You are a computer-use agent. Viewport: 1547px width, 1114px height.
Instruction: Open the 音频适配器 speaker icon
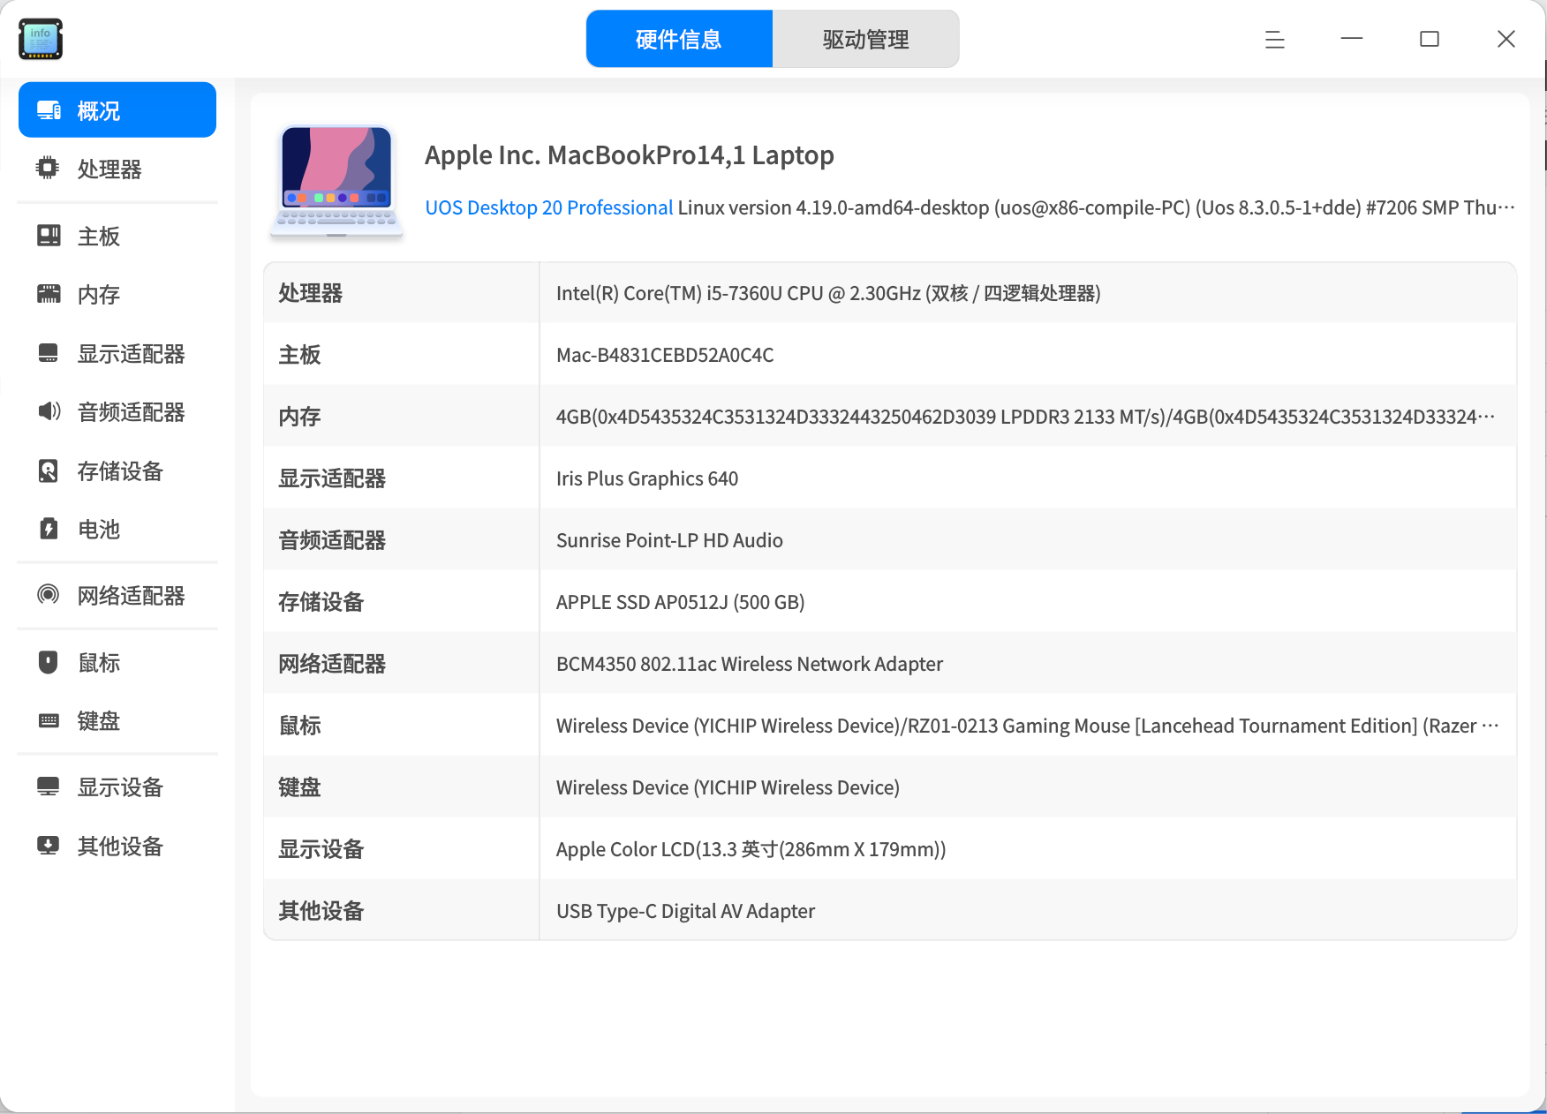49,411
